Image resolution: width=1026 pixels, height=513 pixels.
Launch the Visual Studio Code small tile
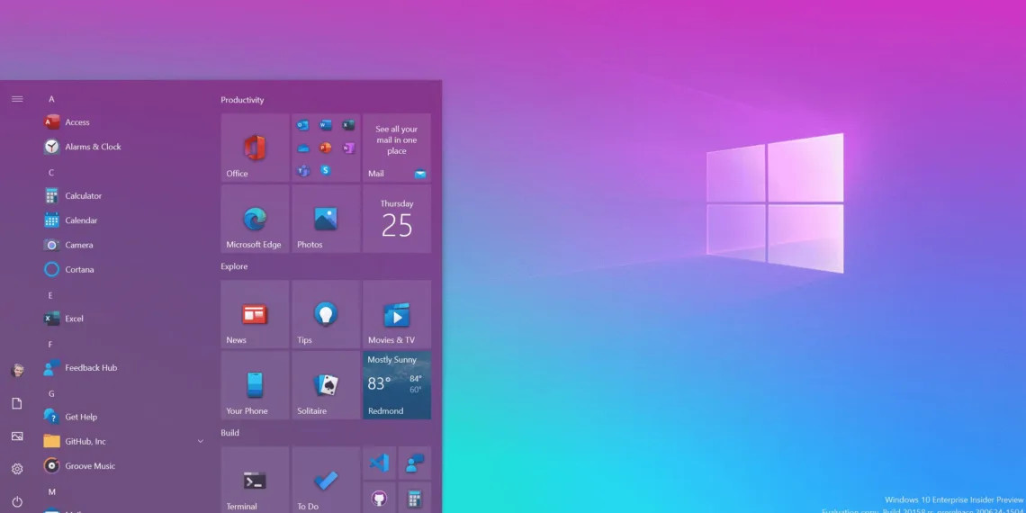tap(380, 463)
